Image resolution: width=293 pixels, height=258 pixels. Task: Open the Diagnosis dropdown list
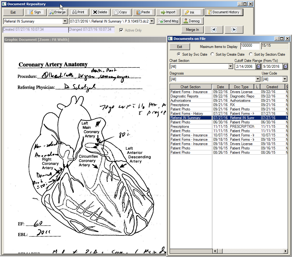258,79
